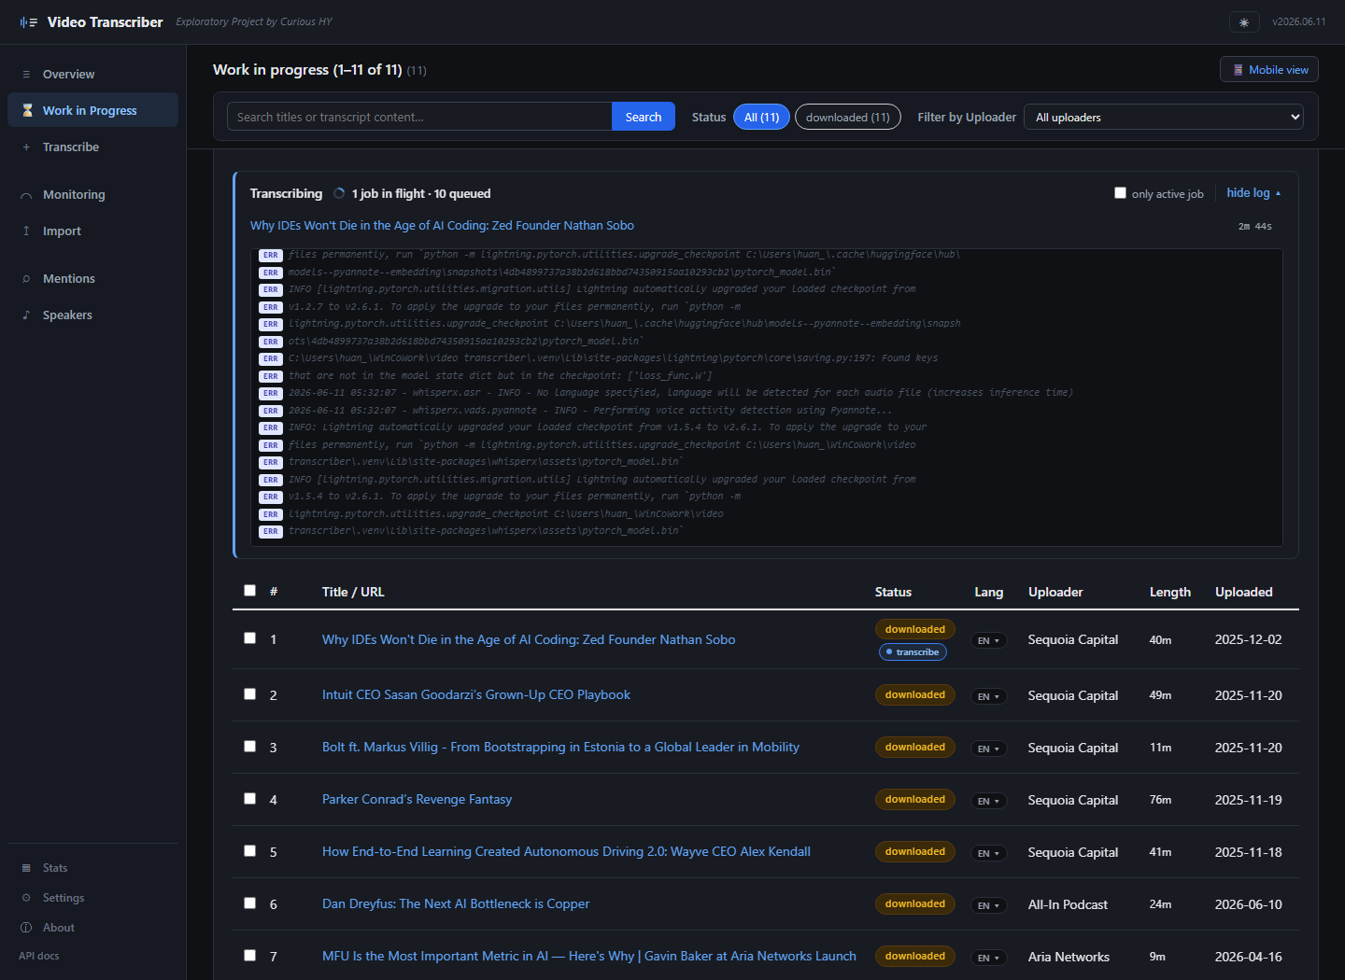The image size is (1345, 980).
Task: Check the row 4 checkbox for Parker Conrad's video
Action: point(249,799)
